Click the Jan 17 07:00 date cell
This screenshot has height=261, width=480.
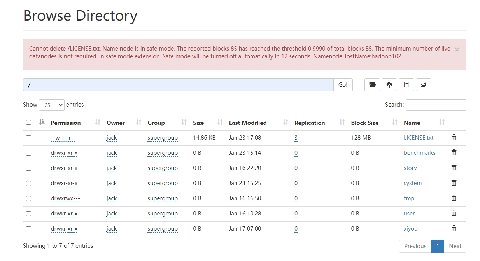[245, 229]
